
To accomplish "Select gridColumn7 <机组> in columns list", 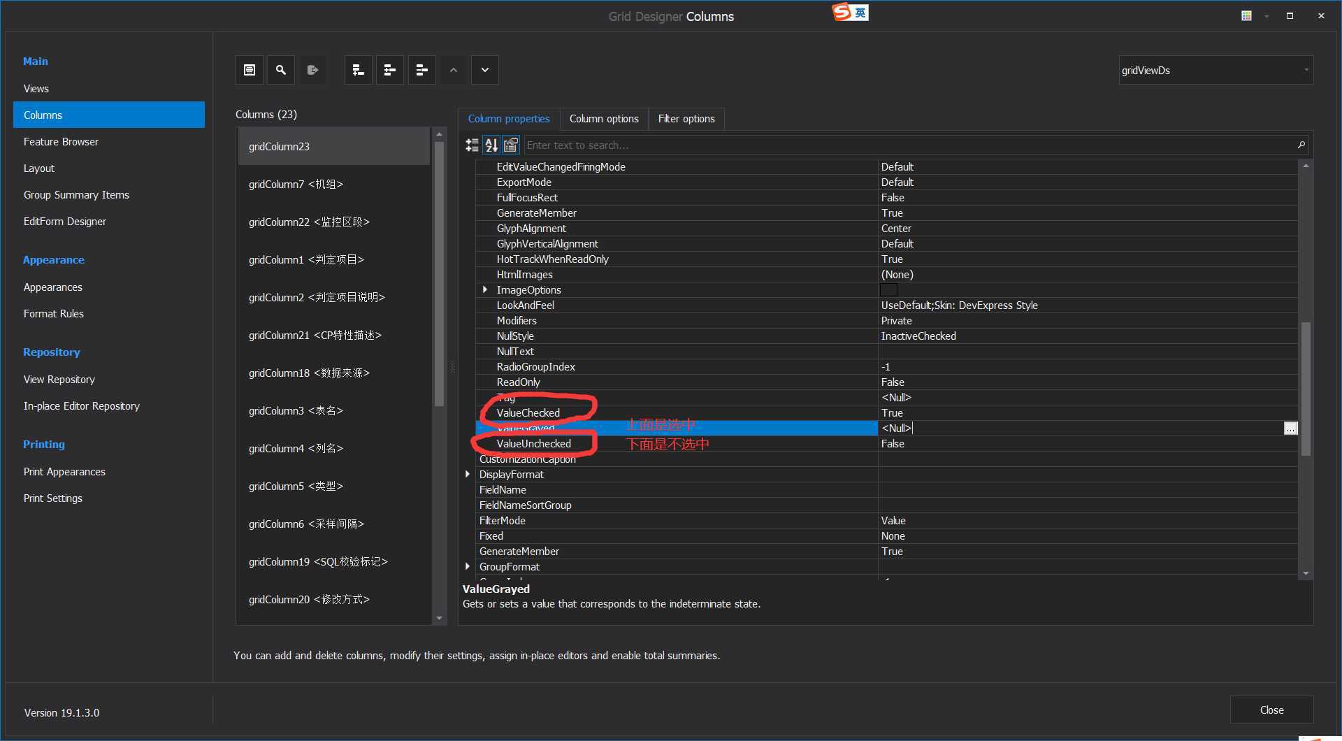I will (334, 184).
